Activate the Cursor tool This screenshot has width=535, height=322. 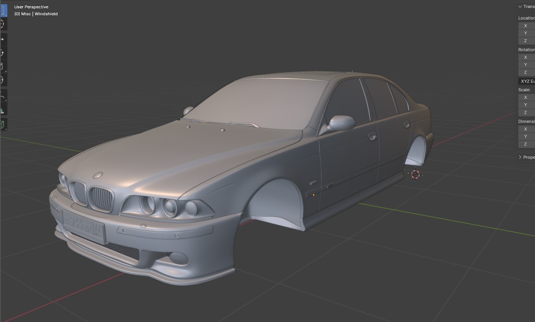click(3, 24)
